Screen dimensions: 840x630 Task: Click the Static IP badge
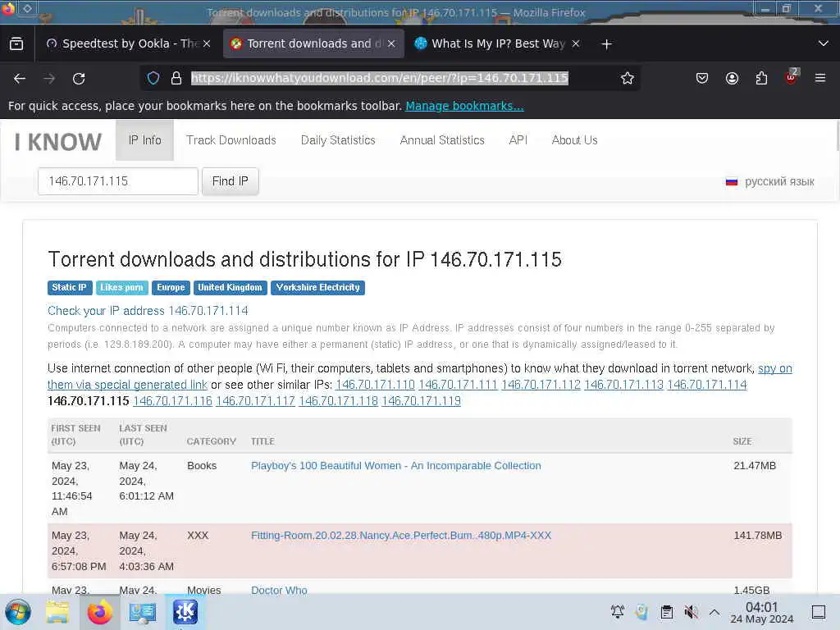click(x=70, y=288)
